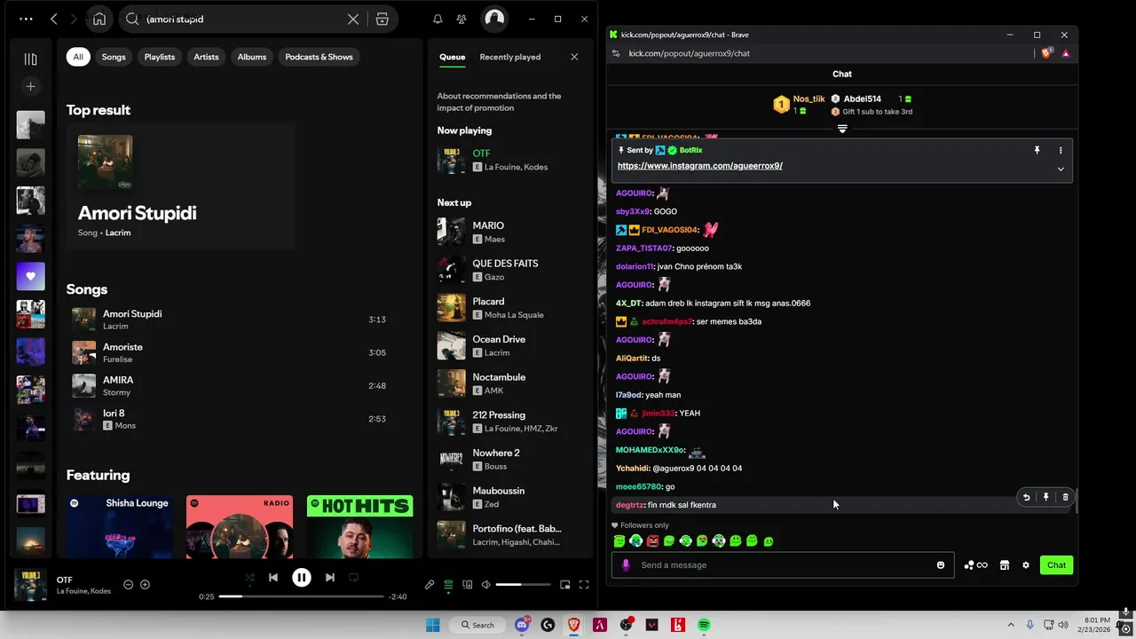The width and height of the screenshot is (1136, 639).
Task: Select AMIRA by Stormy song row
Action: (233, 385)
